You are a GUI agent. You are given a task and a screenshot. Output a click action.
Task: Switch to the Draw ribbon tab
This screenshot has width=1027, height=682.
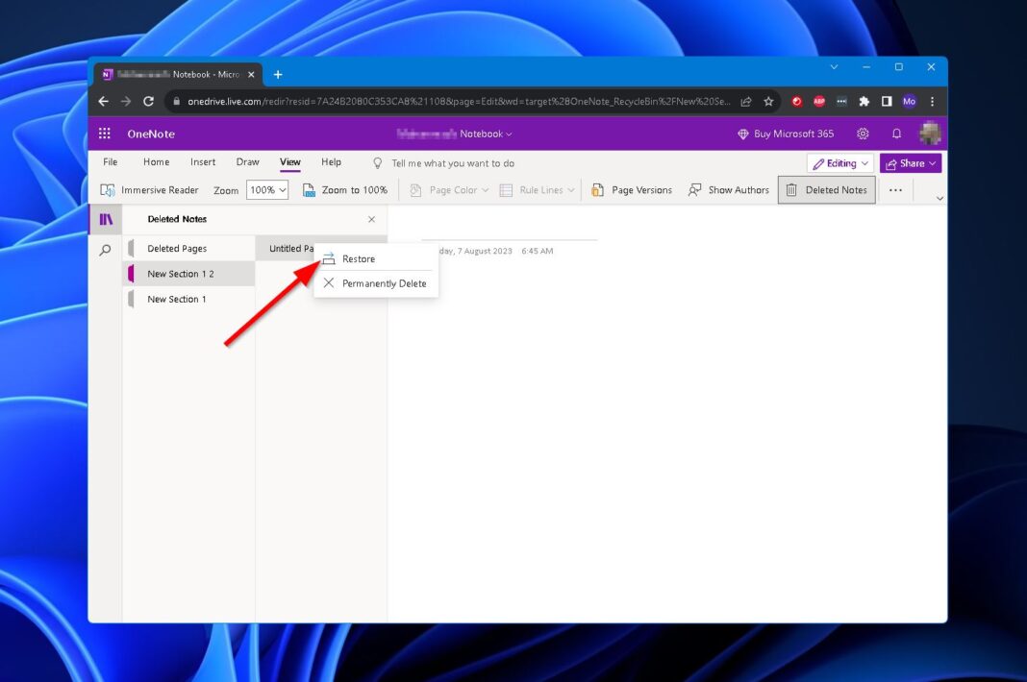tap(247, 161)
